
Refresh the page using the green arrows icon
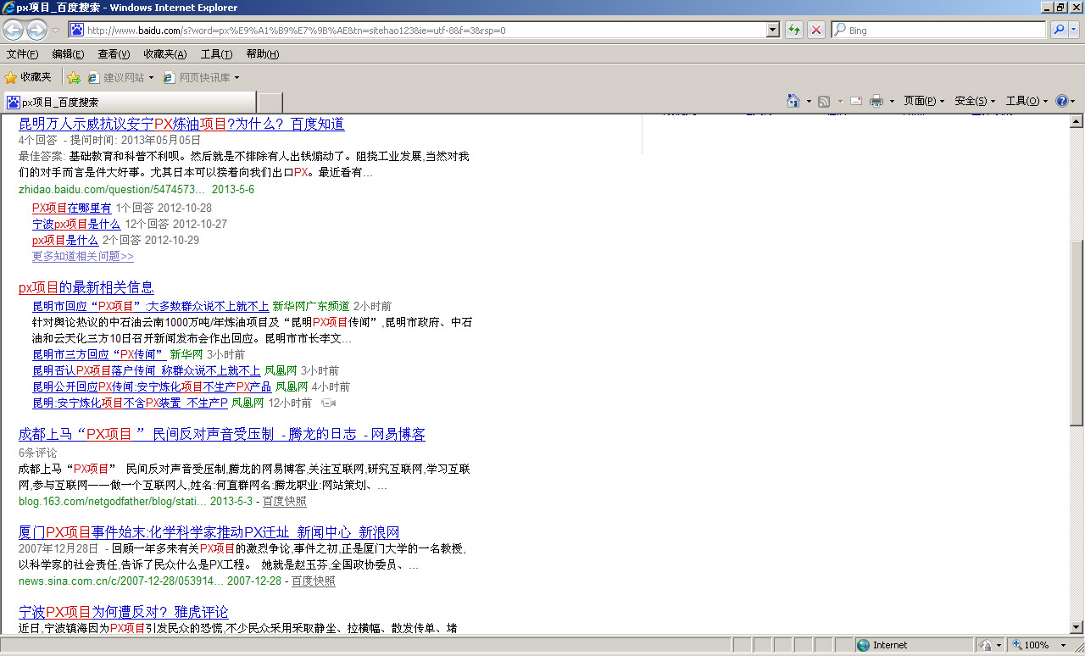click(x=794, y=31)
